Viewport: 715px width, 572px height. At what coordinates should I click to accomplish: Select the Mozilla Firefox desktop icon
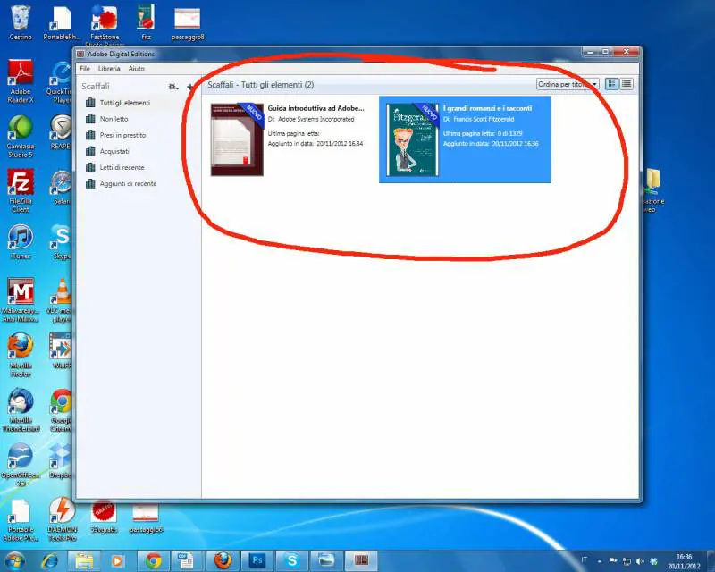(x=21, y=356)
